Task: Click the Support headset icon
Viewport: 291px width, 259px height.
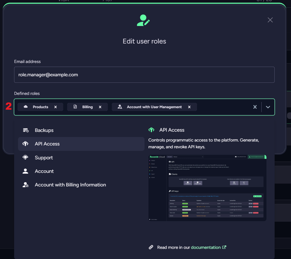Action: pyautogui.click(x=26, y=158)
